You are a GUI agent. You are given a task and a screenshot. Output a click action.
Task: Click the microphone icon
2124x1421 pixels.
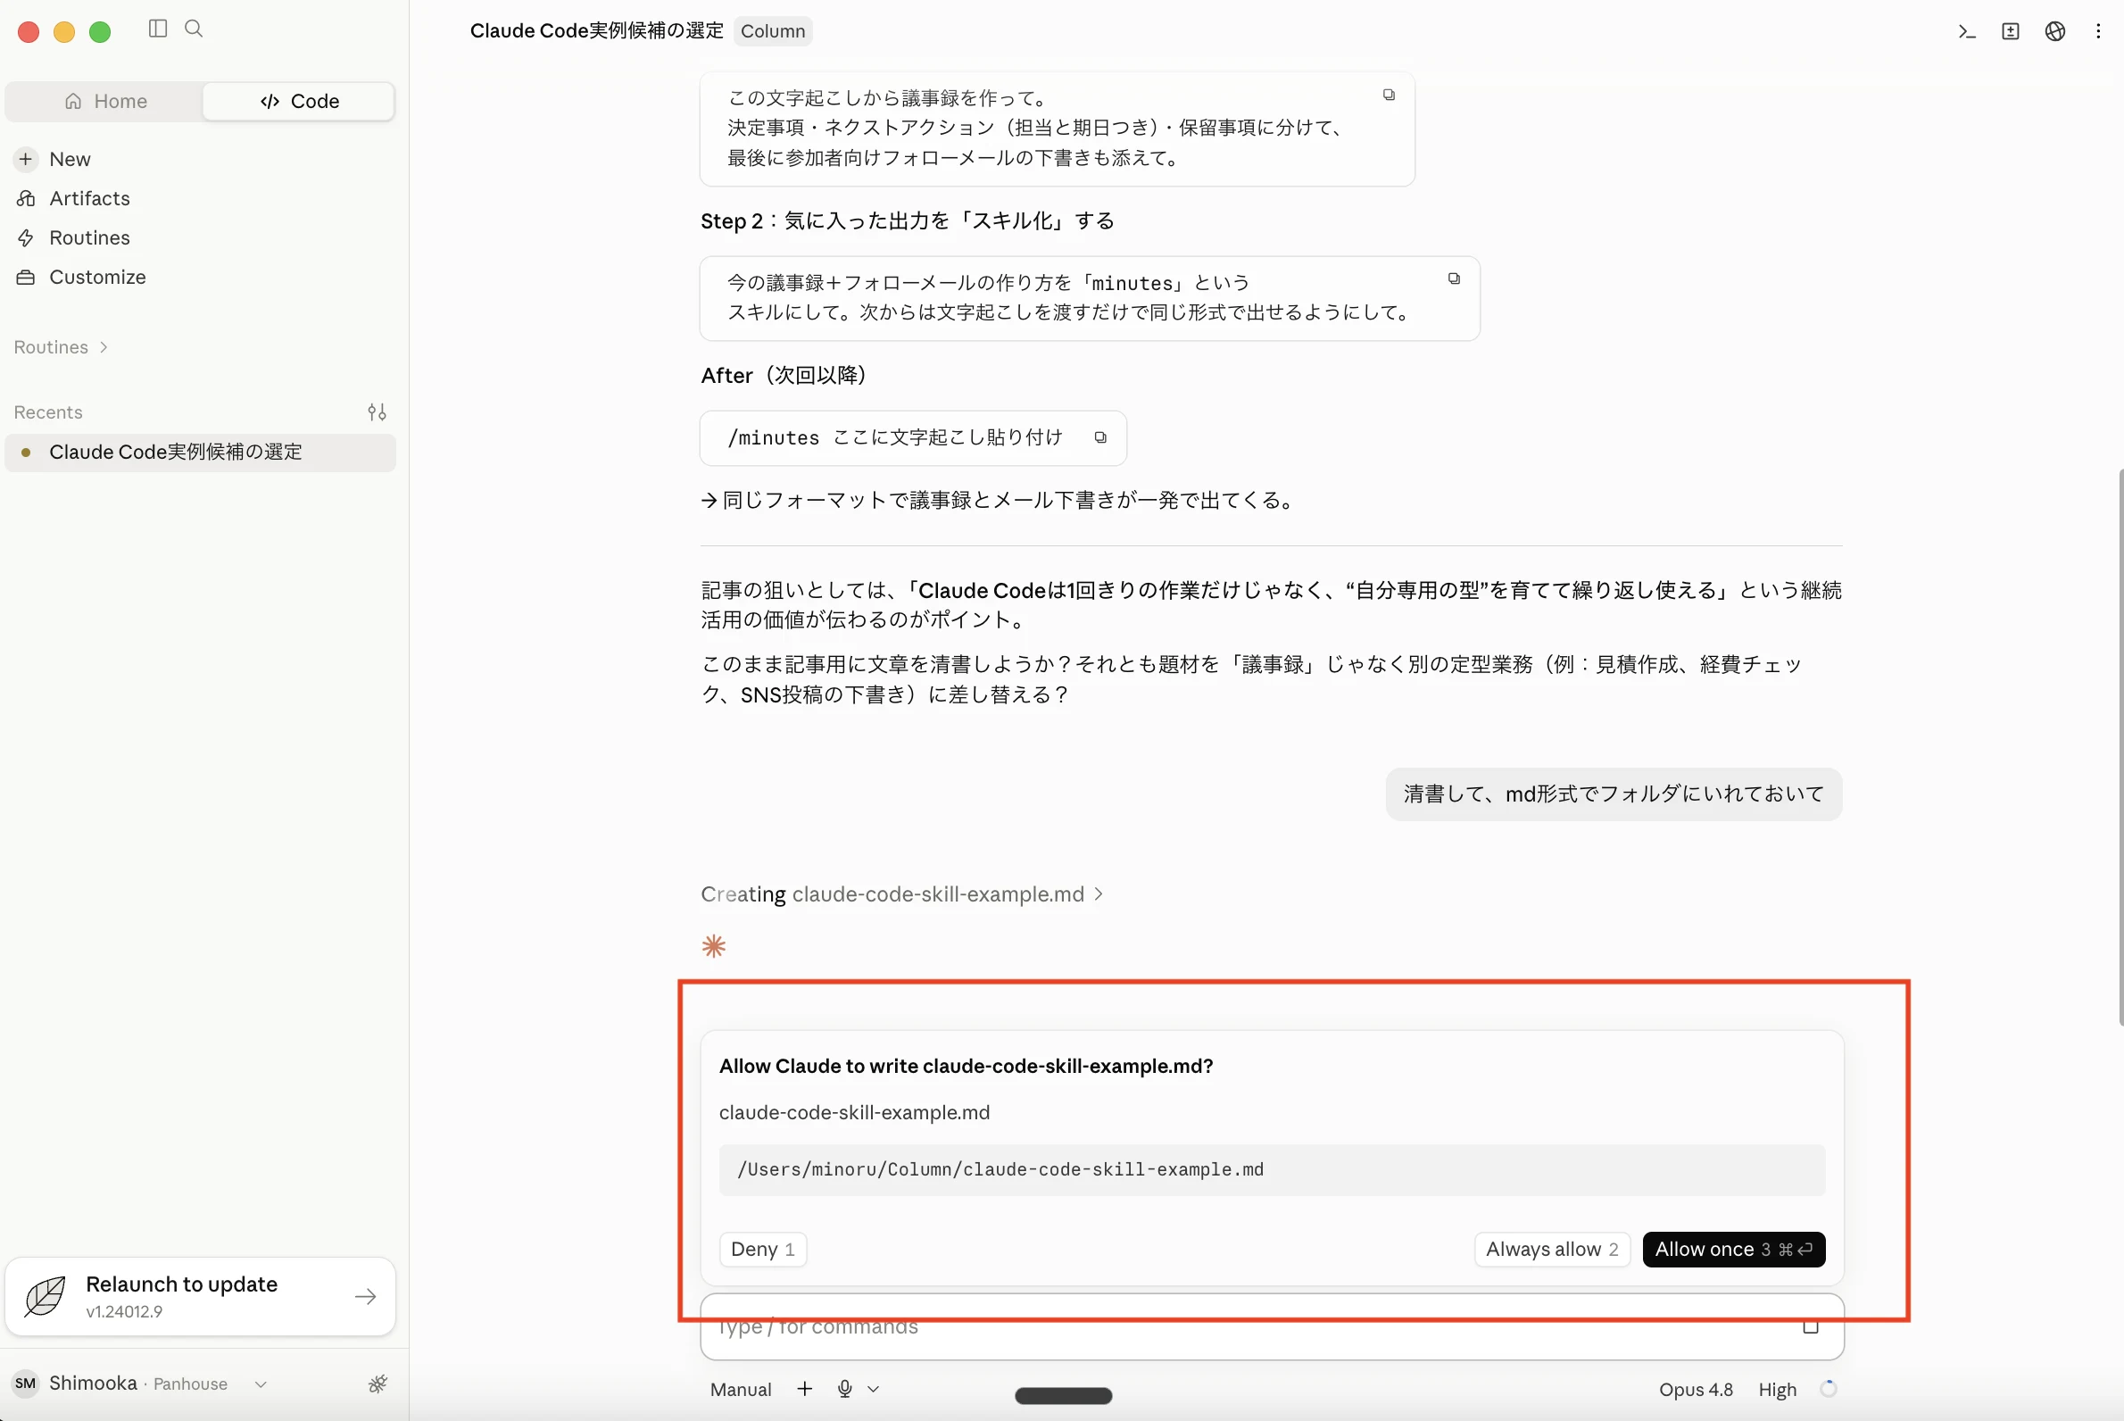844,1389
